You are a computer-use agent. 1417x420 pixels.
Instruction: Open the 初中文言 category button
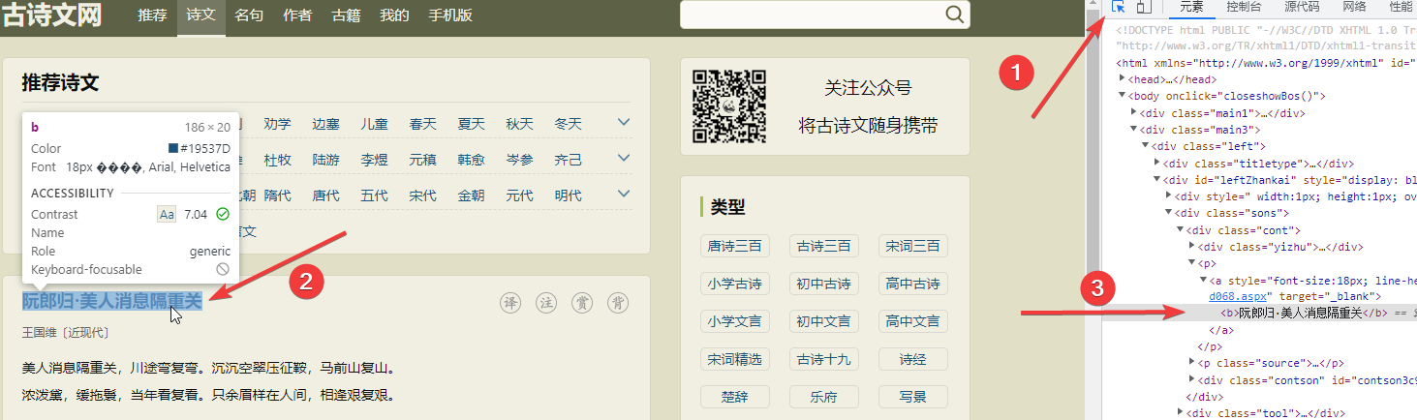(824, 321)
